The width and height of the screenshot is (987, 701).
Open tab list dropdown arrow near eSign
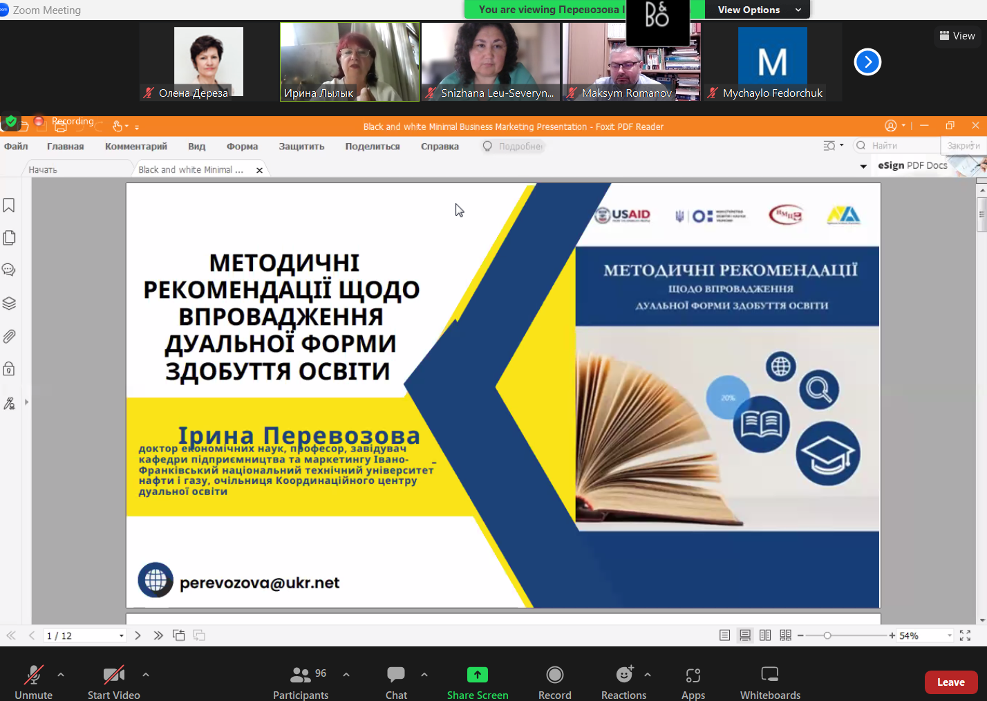pos(863,167)
